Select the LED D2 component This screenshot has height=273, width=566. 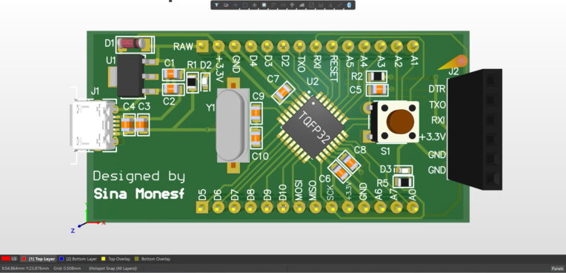tap(205, 82)
